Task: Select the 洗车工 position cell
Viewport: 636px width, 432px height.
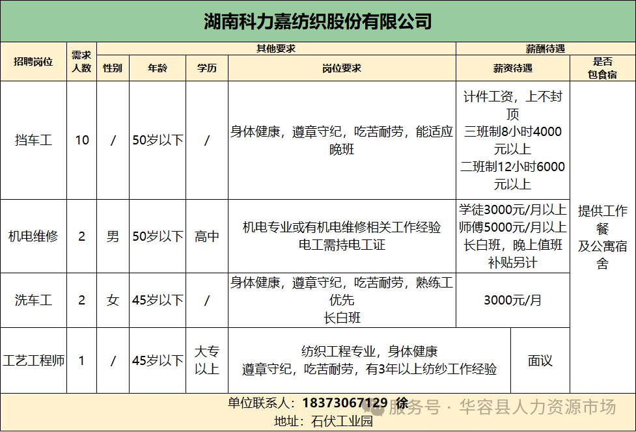Action: [33, 301]
